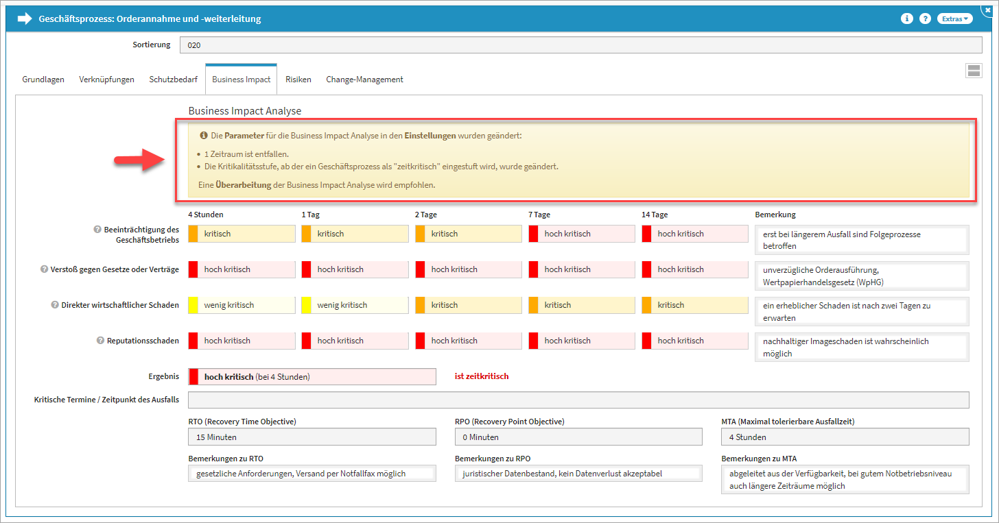
Task: Click help icon beside Beeinträchtigung des Geschäftsbetriebs
Action: point(97,229)
